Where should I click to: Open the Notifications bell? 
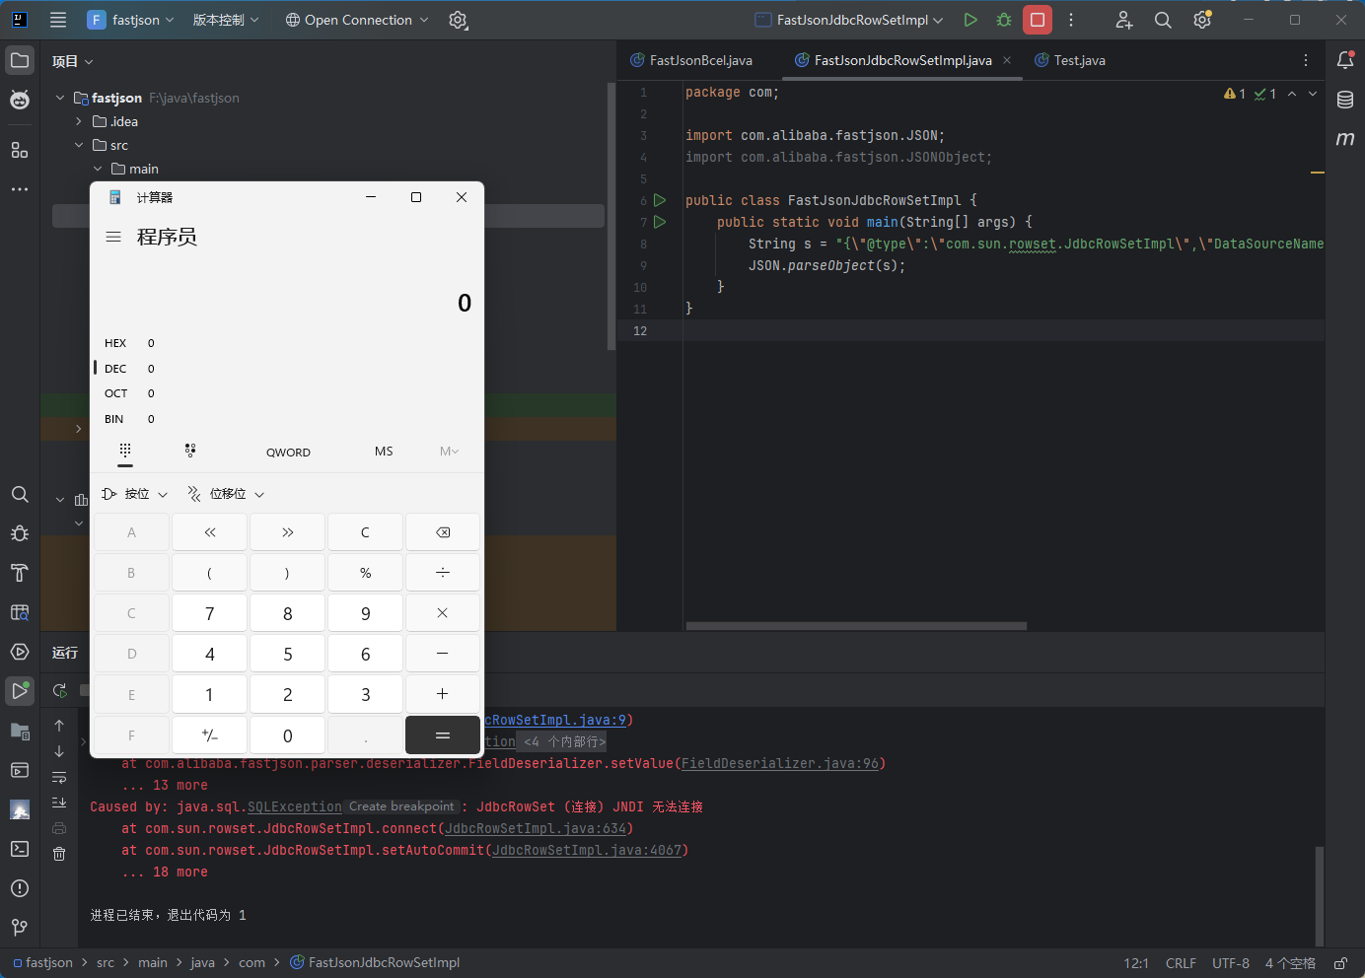pyautogui.click(x=1345, y=60)
